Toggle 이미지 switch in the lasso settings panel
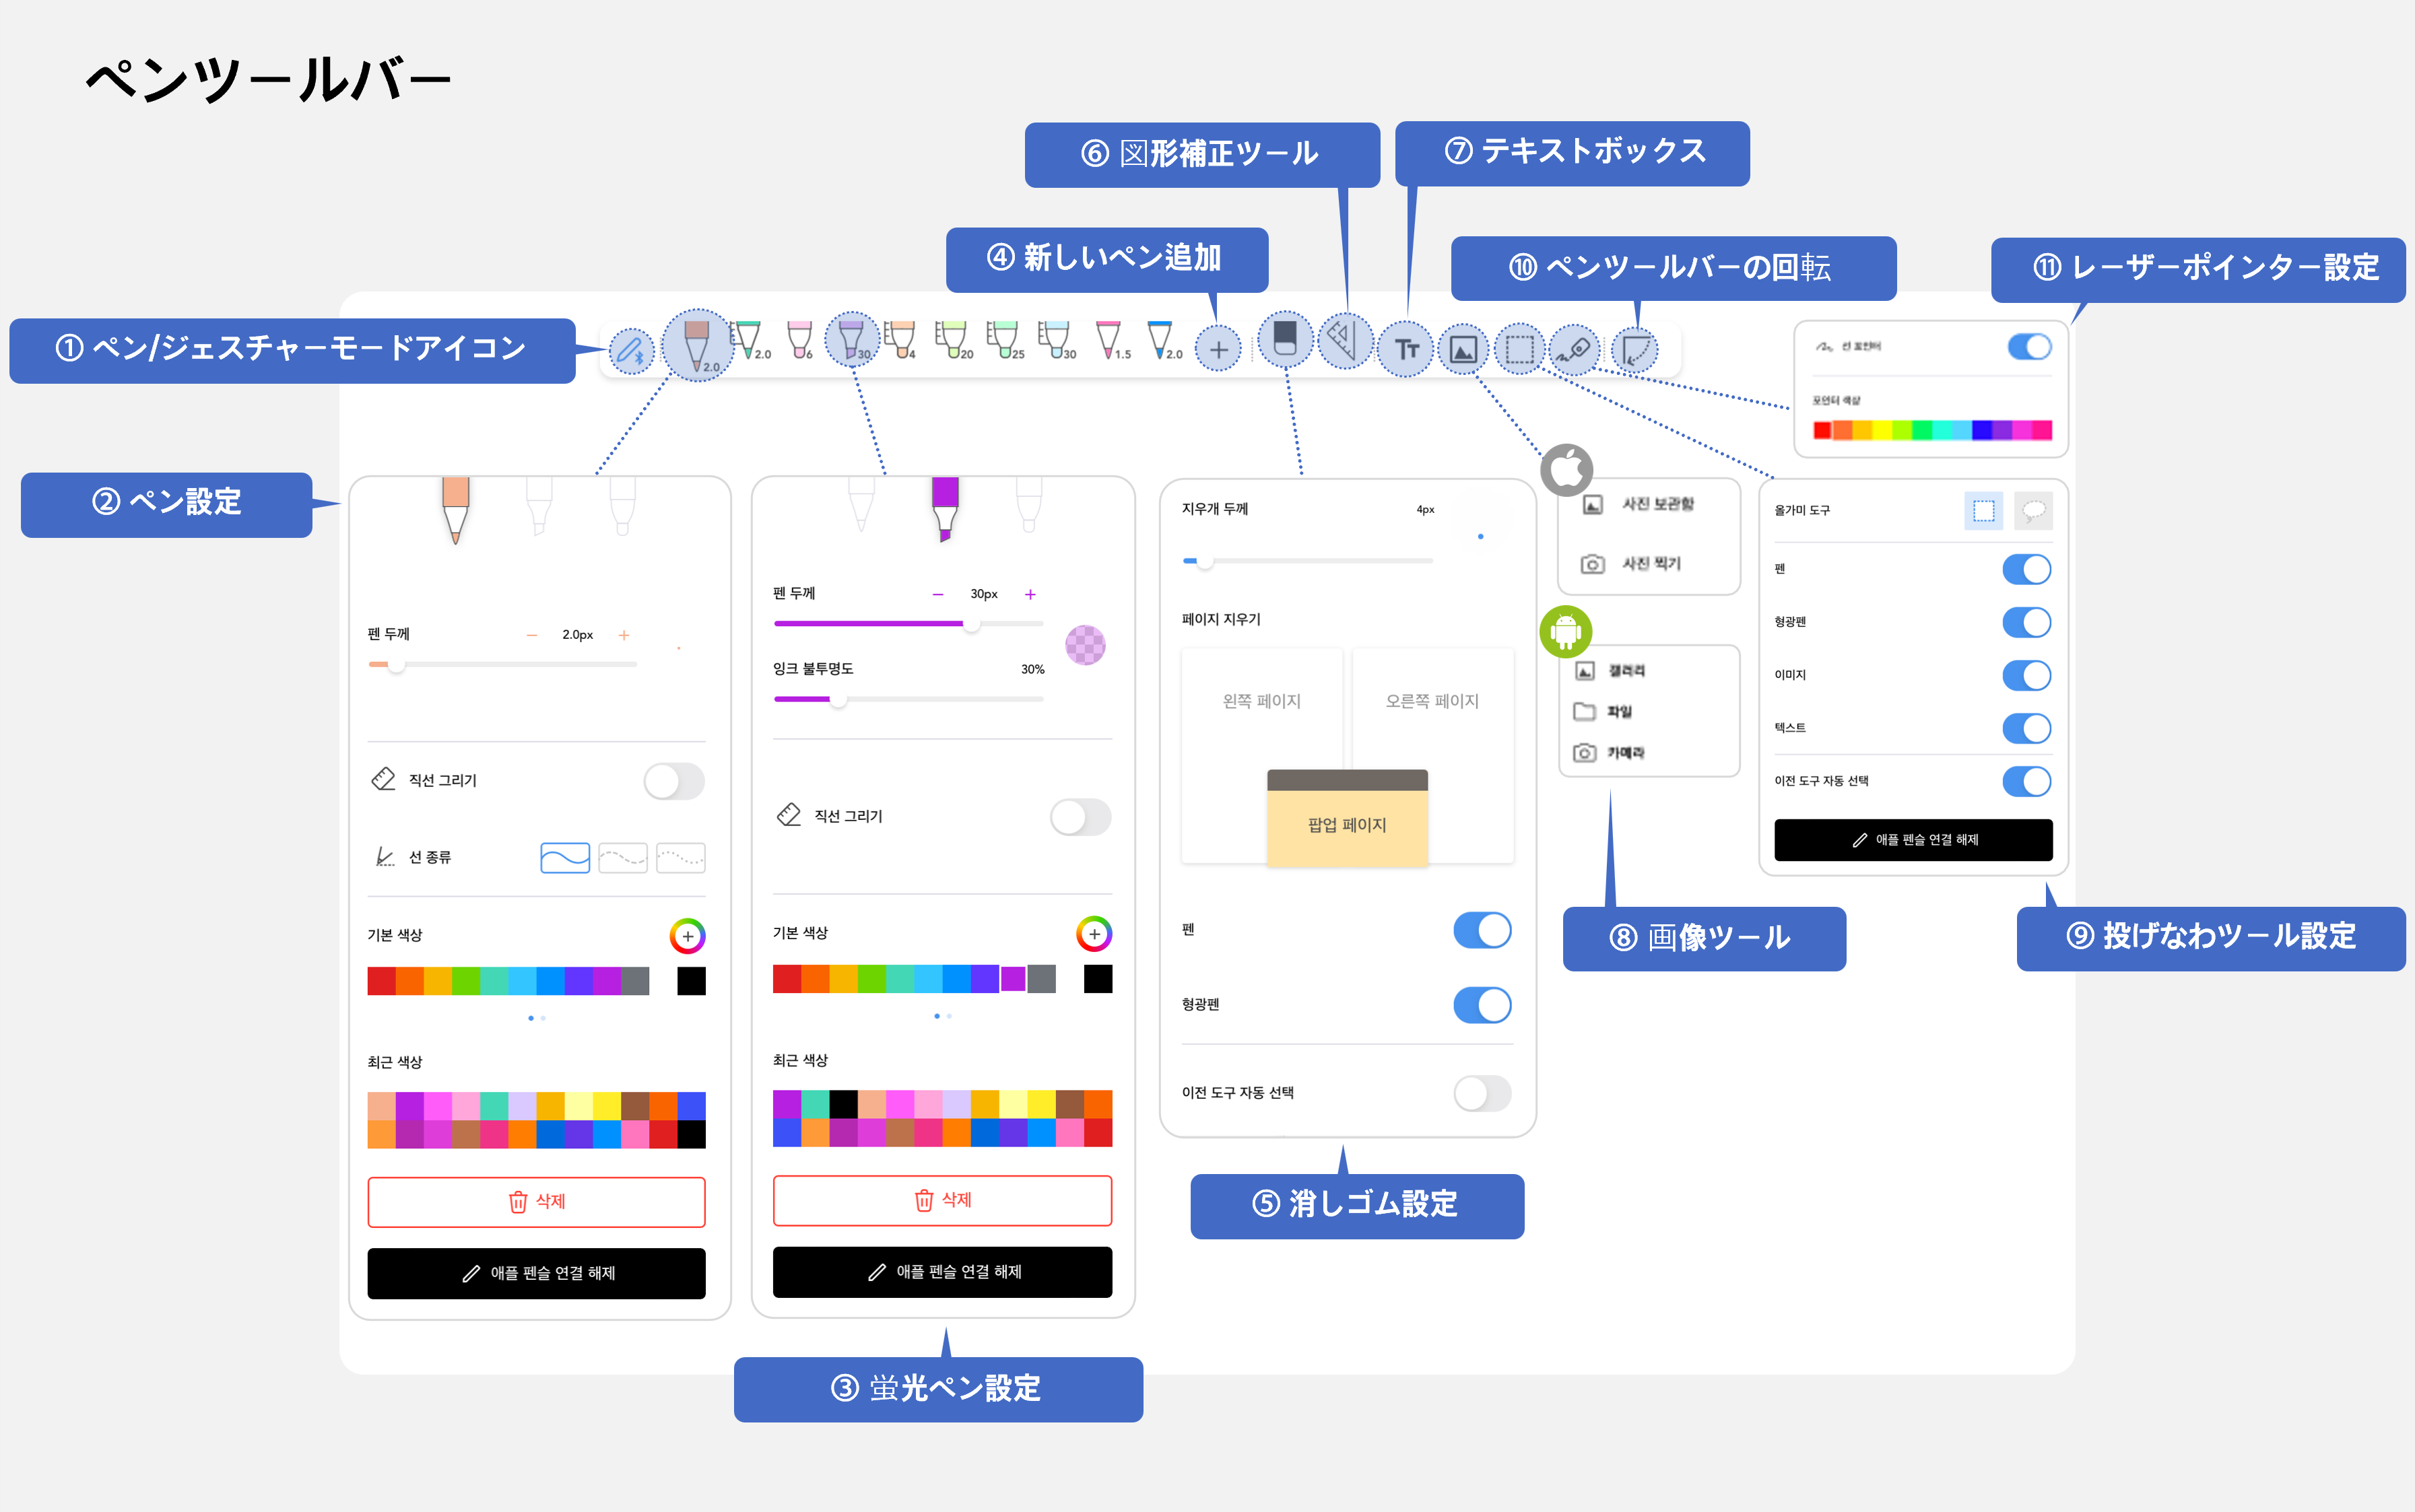 point(2027,675)
